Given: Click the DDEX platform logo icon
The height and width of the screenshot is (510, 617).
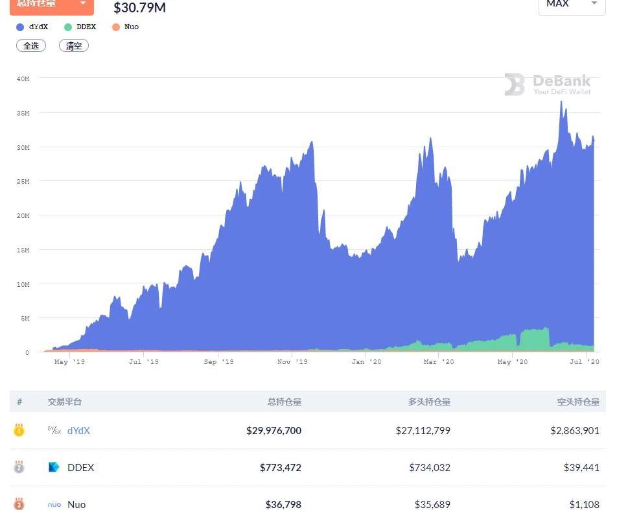Looking at the screenshot, I should point(54,467).
